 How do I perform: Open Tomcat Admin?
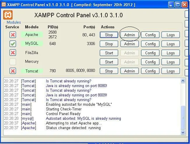click(129, 71)
